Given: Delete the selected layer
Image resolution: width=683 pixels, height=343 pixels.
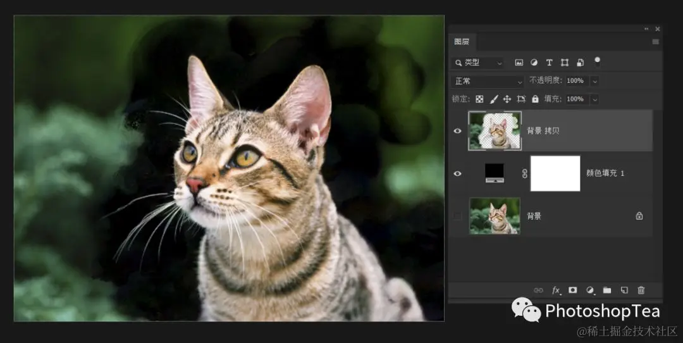Looking at the screenshot, I should click(641, 290).
